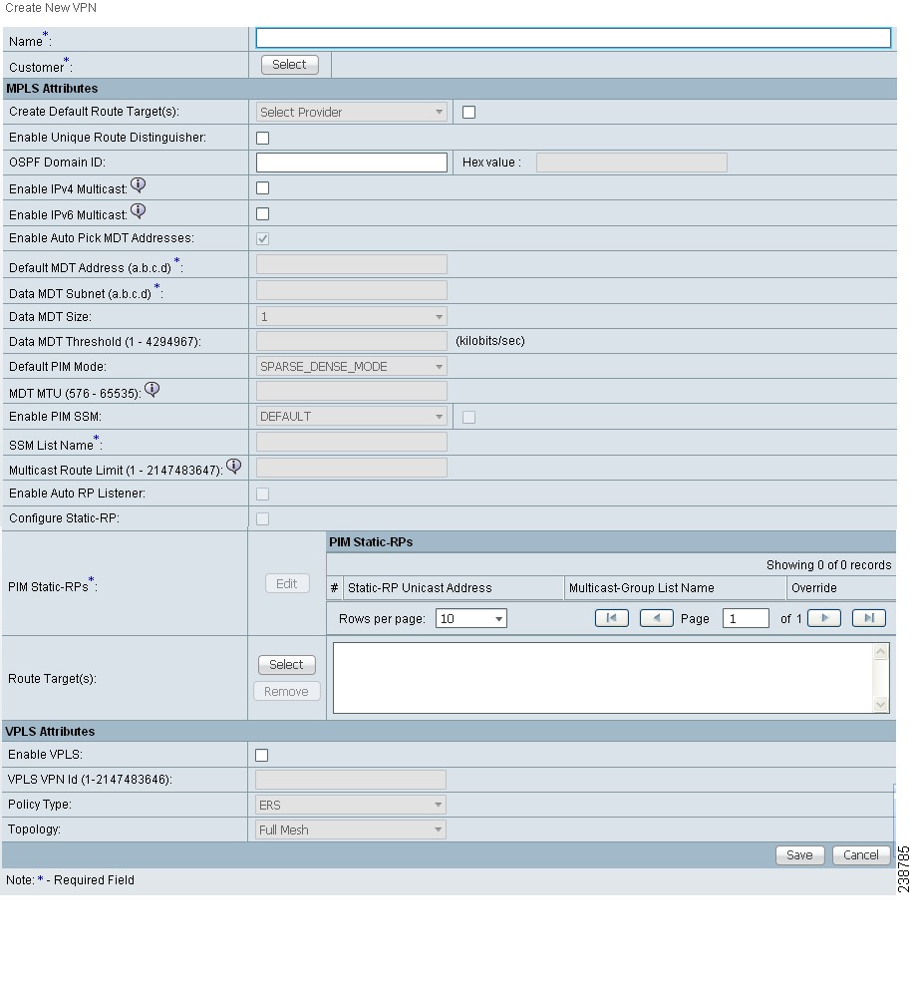
Task: Click the Default MDT Address field
Action: (351, 264)
